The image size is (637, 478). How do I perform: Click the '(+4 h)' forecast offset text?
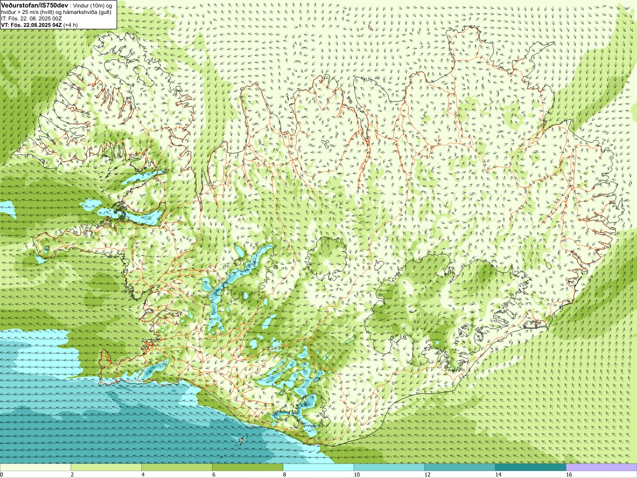point(71,24)
